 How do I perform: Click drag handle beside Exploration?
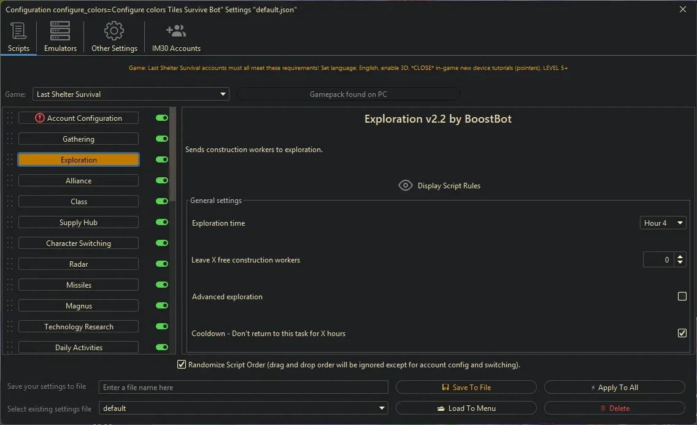coord(10,159)
